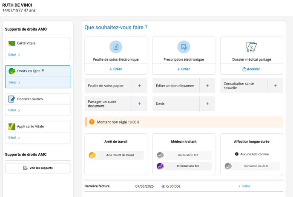Click the document icon in Voir les supports
This screenshot has width=293, height=197.
(x=25, y=168)
